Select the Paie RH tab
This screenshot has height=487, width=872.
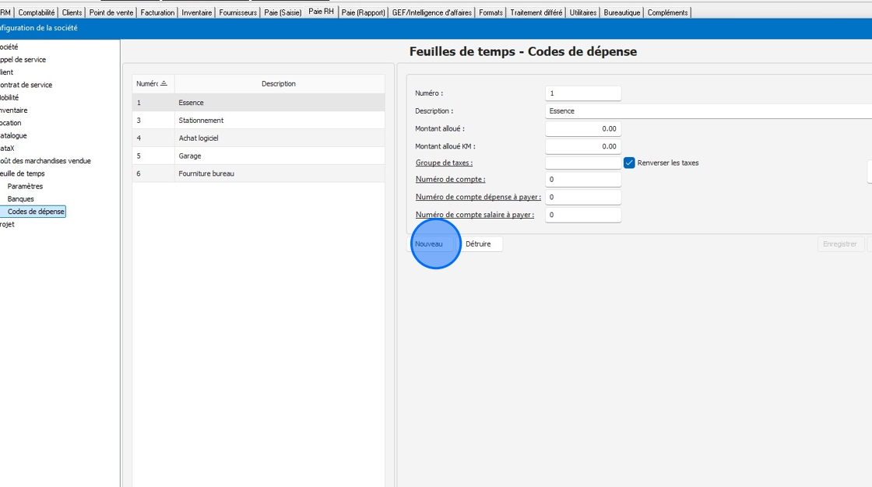[321, 12]
